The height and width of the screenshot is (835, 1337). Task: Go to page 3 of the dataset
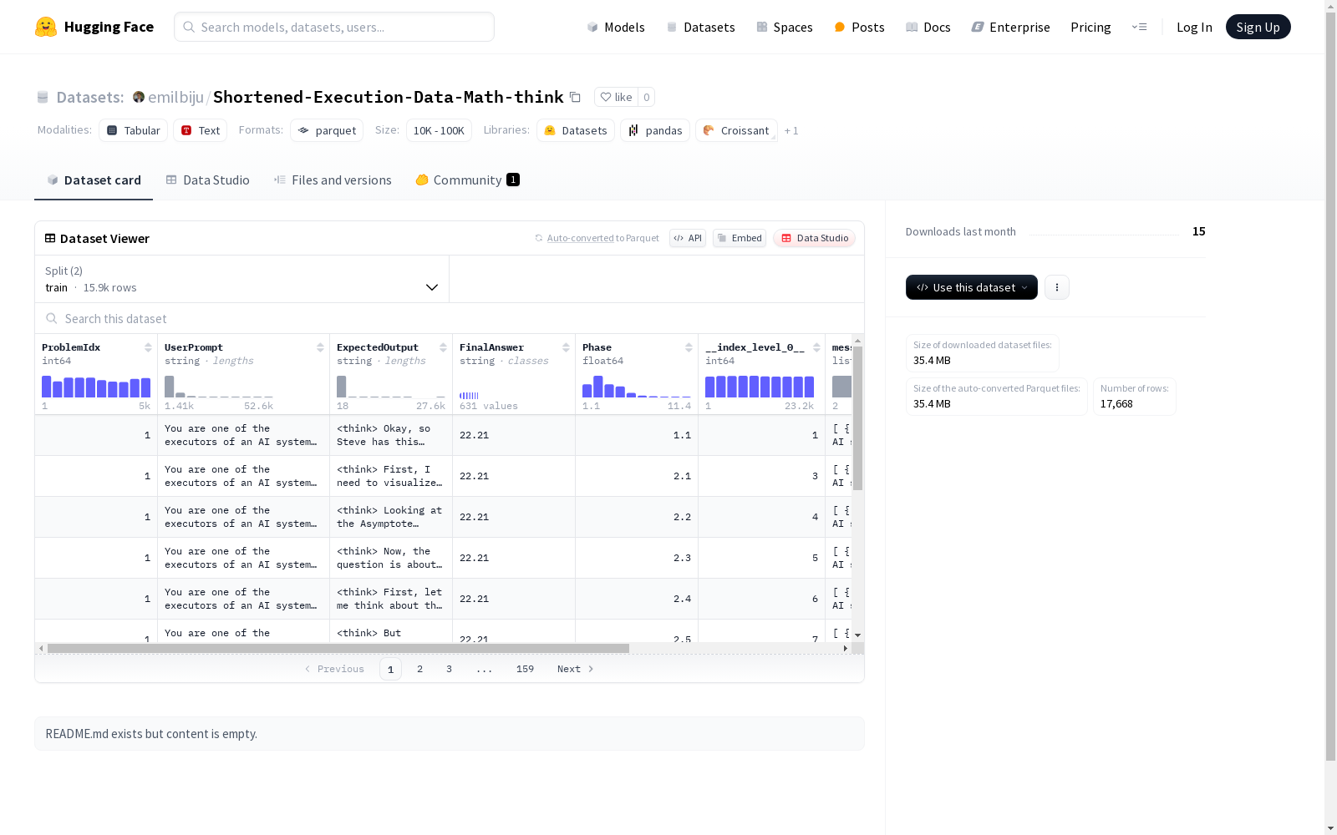pos(449,669)
